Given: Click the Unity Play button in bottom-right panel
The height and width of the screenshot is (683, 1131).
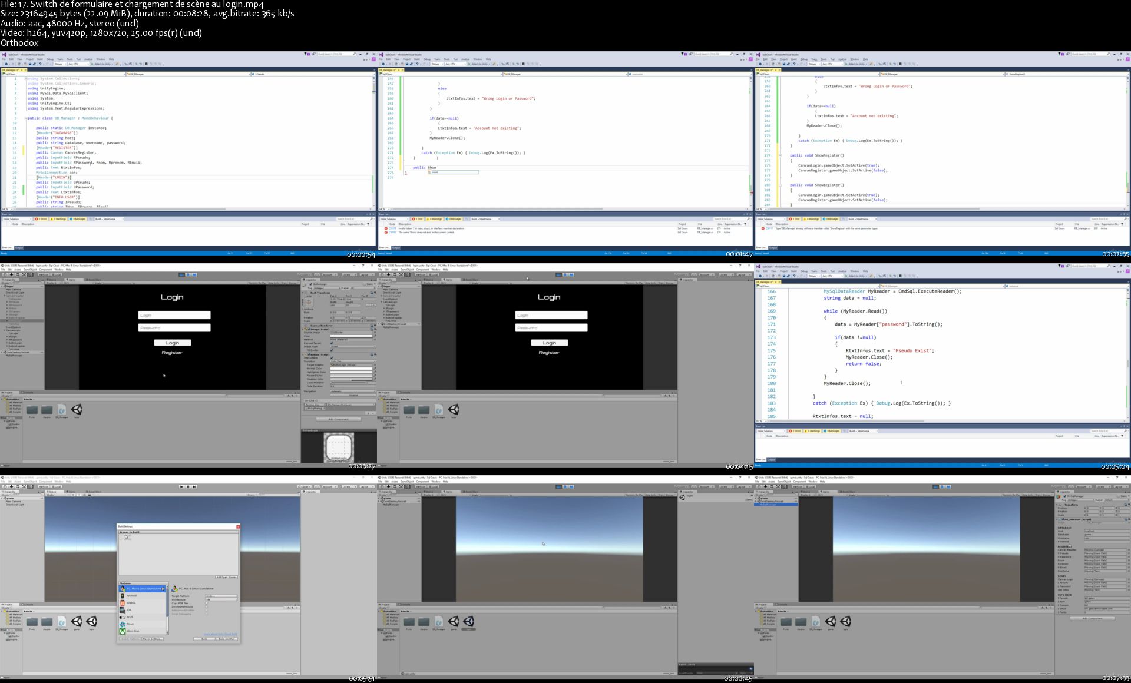Looking at the screenshot, I should (935, 488).
